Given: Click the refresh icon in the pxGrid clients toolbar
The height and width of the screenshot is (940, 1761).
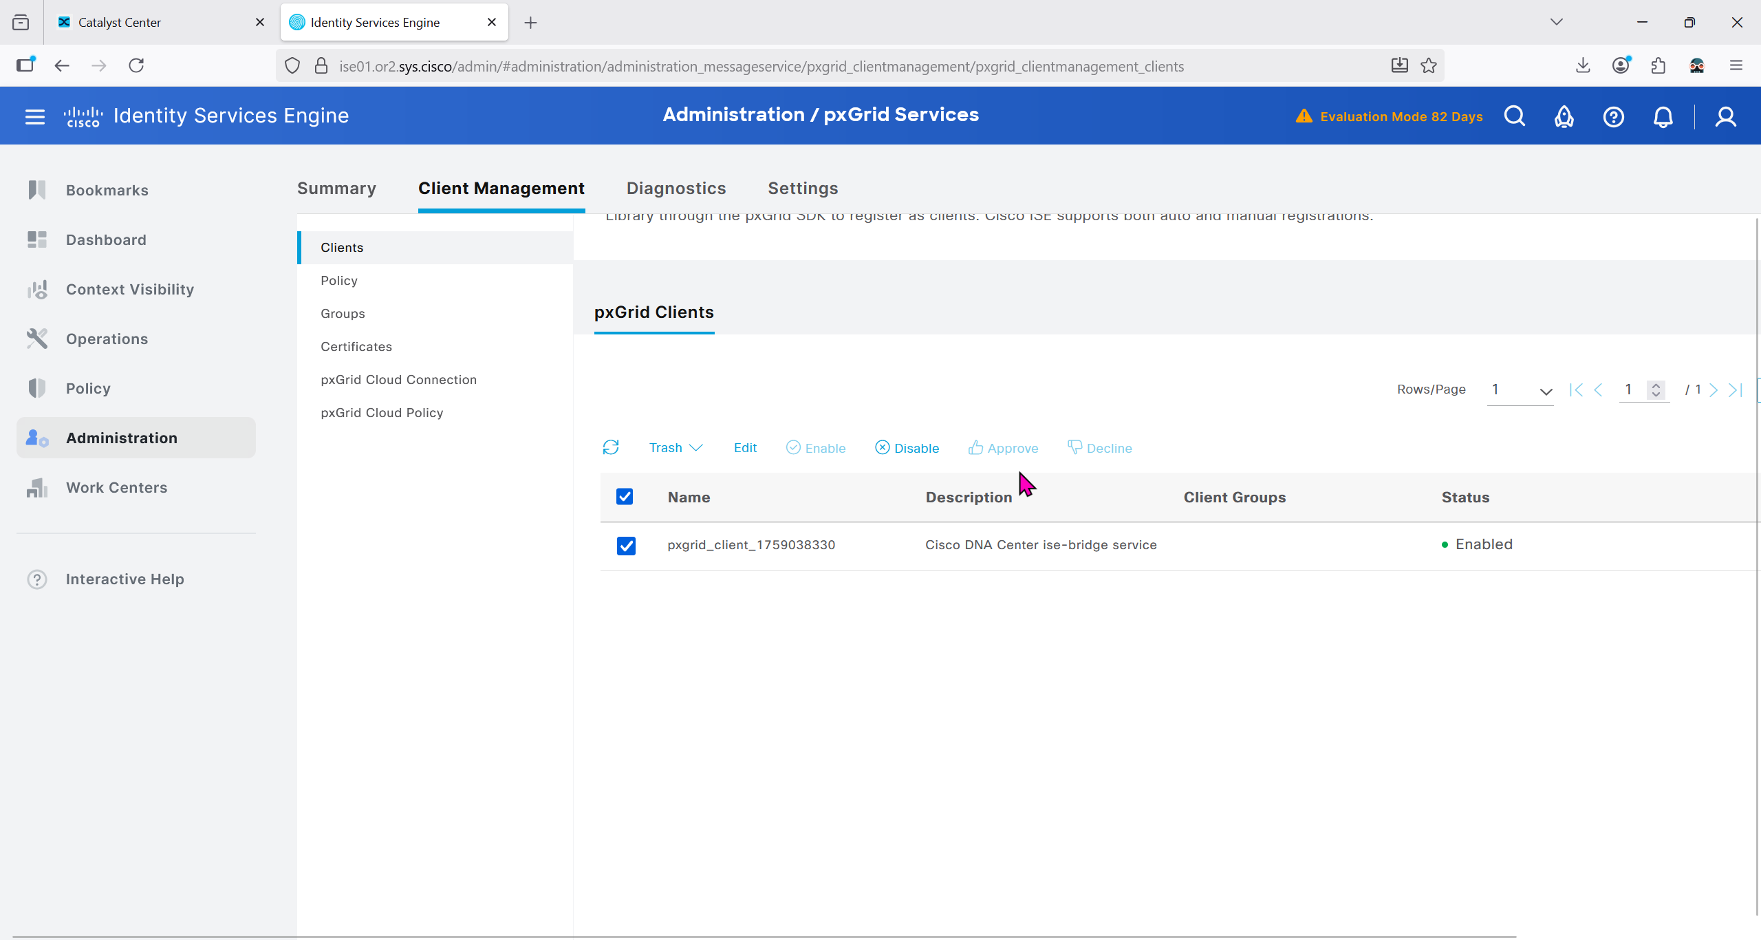Looking at the screenshot, I should [x=611, y=448].
